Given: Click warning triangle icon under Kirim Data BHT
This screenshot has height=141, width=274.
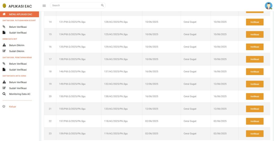Looking at the screenshot, I should tap(4, 45).
